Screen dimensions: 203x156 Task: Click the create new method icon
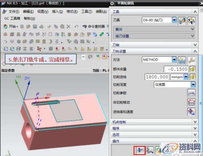pos(182,60)
